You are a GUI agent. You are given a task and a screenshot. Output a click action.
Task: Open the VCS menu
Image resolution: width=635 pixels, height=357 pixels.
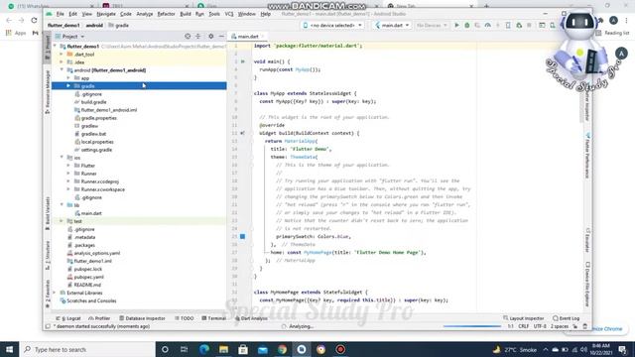pos(229,14)
